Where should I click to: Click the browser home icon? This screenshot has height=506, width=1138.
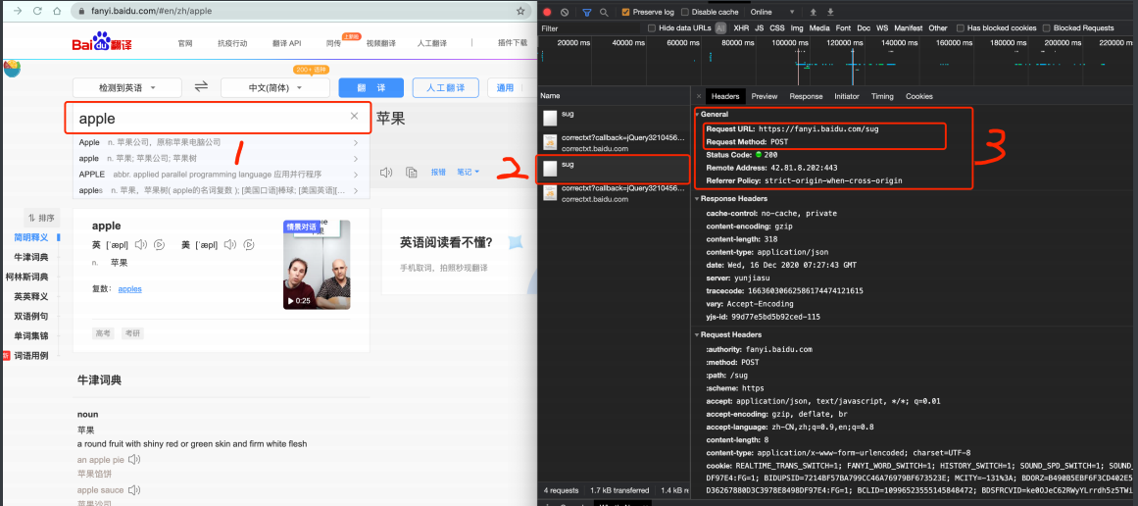[57, 11]
